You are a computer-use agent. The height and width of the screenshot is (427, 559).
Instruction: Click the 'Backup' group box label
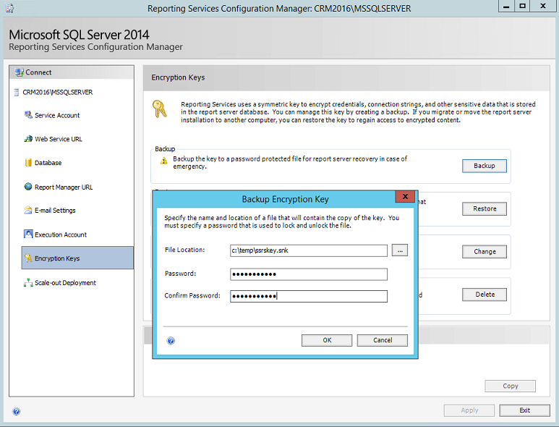(x=165, y=149)
